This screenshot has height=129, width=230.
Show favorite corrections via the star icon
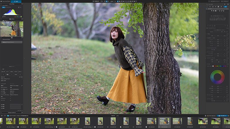click(225, 4)
